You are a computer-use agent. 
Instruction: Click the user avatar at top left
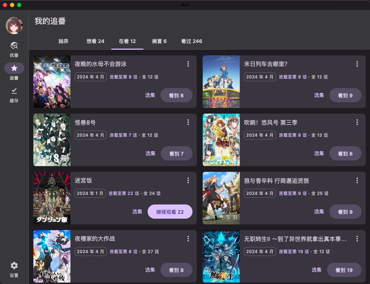pos(14,25)
